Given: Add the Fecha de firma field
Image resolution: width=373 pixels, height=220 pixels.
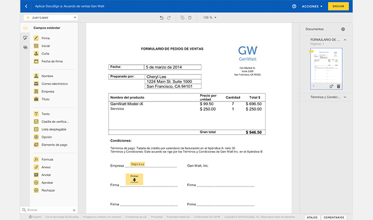Looking at the screenshot, I should [x=50, y=61].
